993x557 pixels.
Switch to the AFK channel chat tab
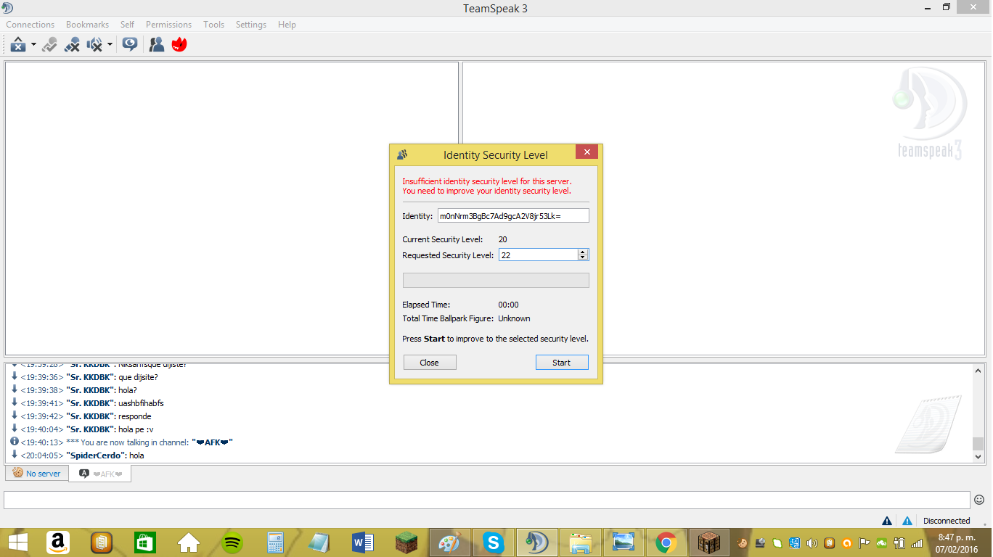(100, 474)
